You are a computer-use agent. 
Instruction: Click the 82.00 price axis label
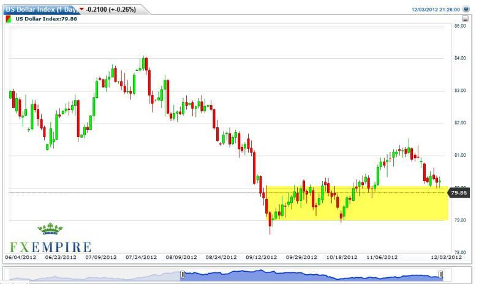pos(460,123)
